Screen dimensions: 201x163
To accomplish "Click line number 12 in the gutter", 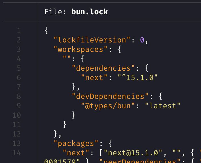I will coord(17,134).
